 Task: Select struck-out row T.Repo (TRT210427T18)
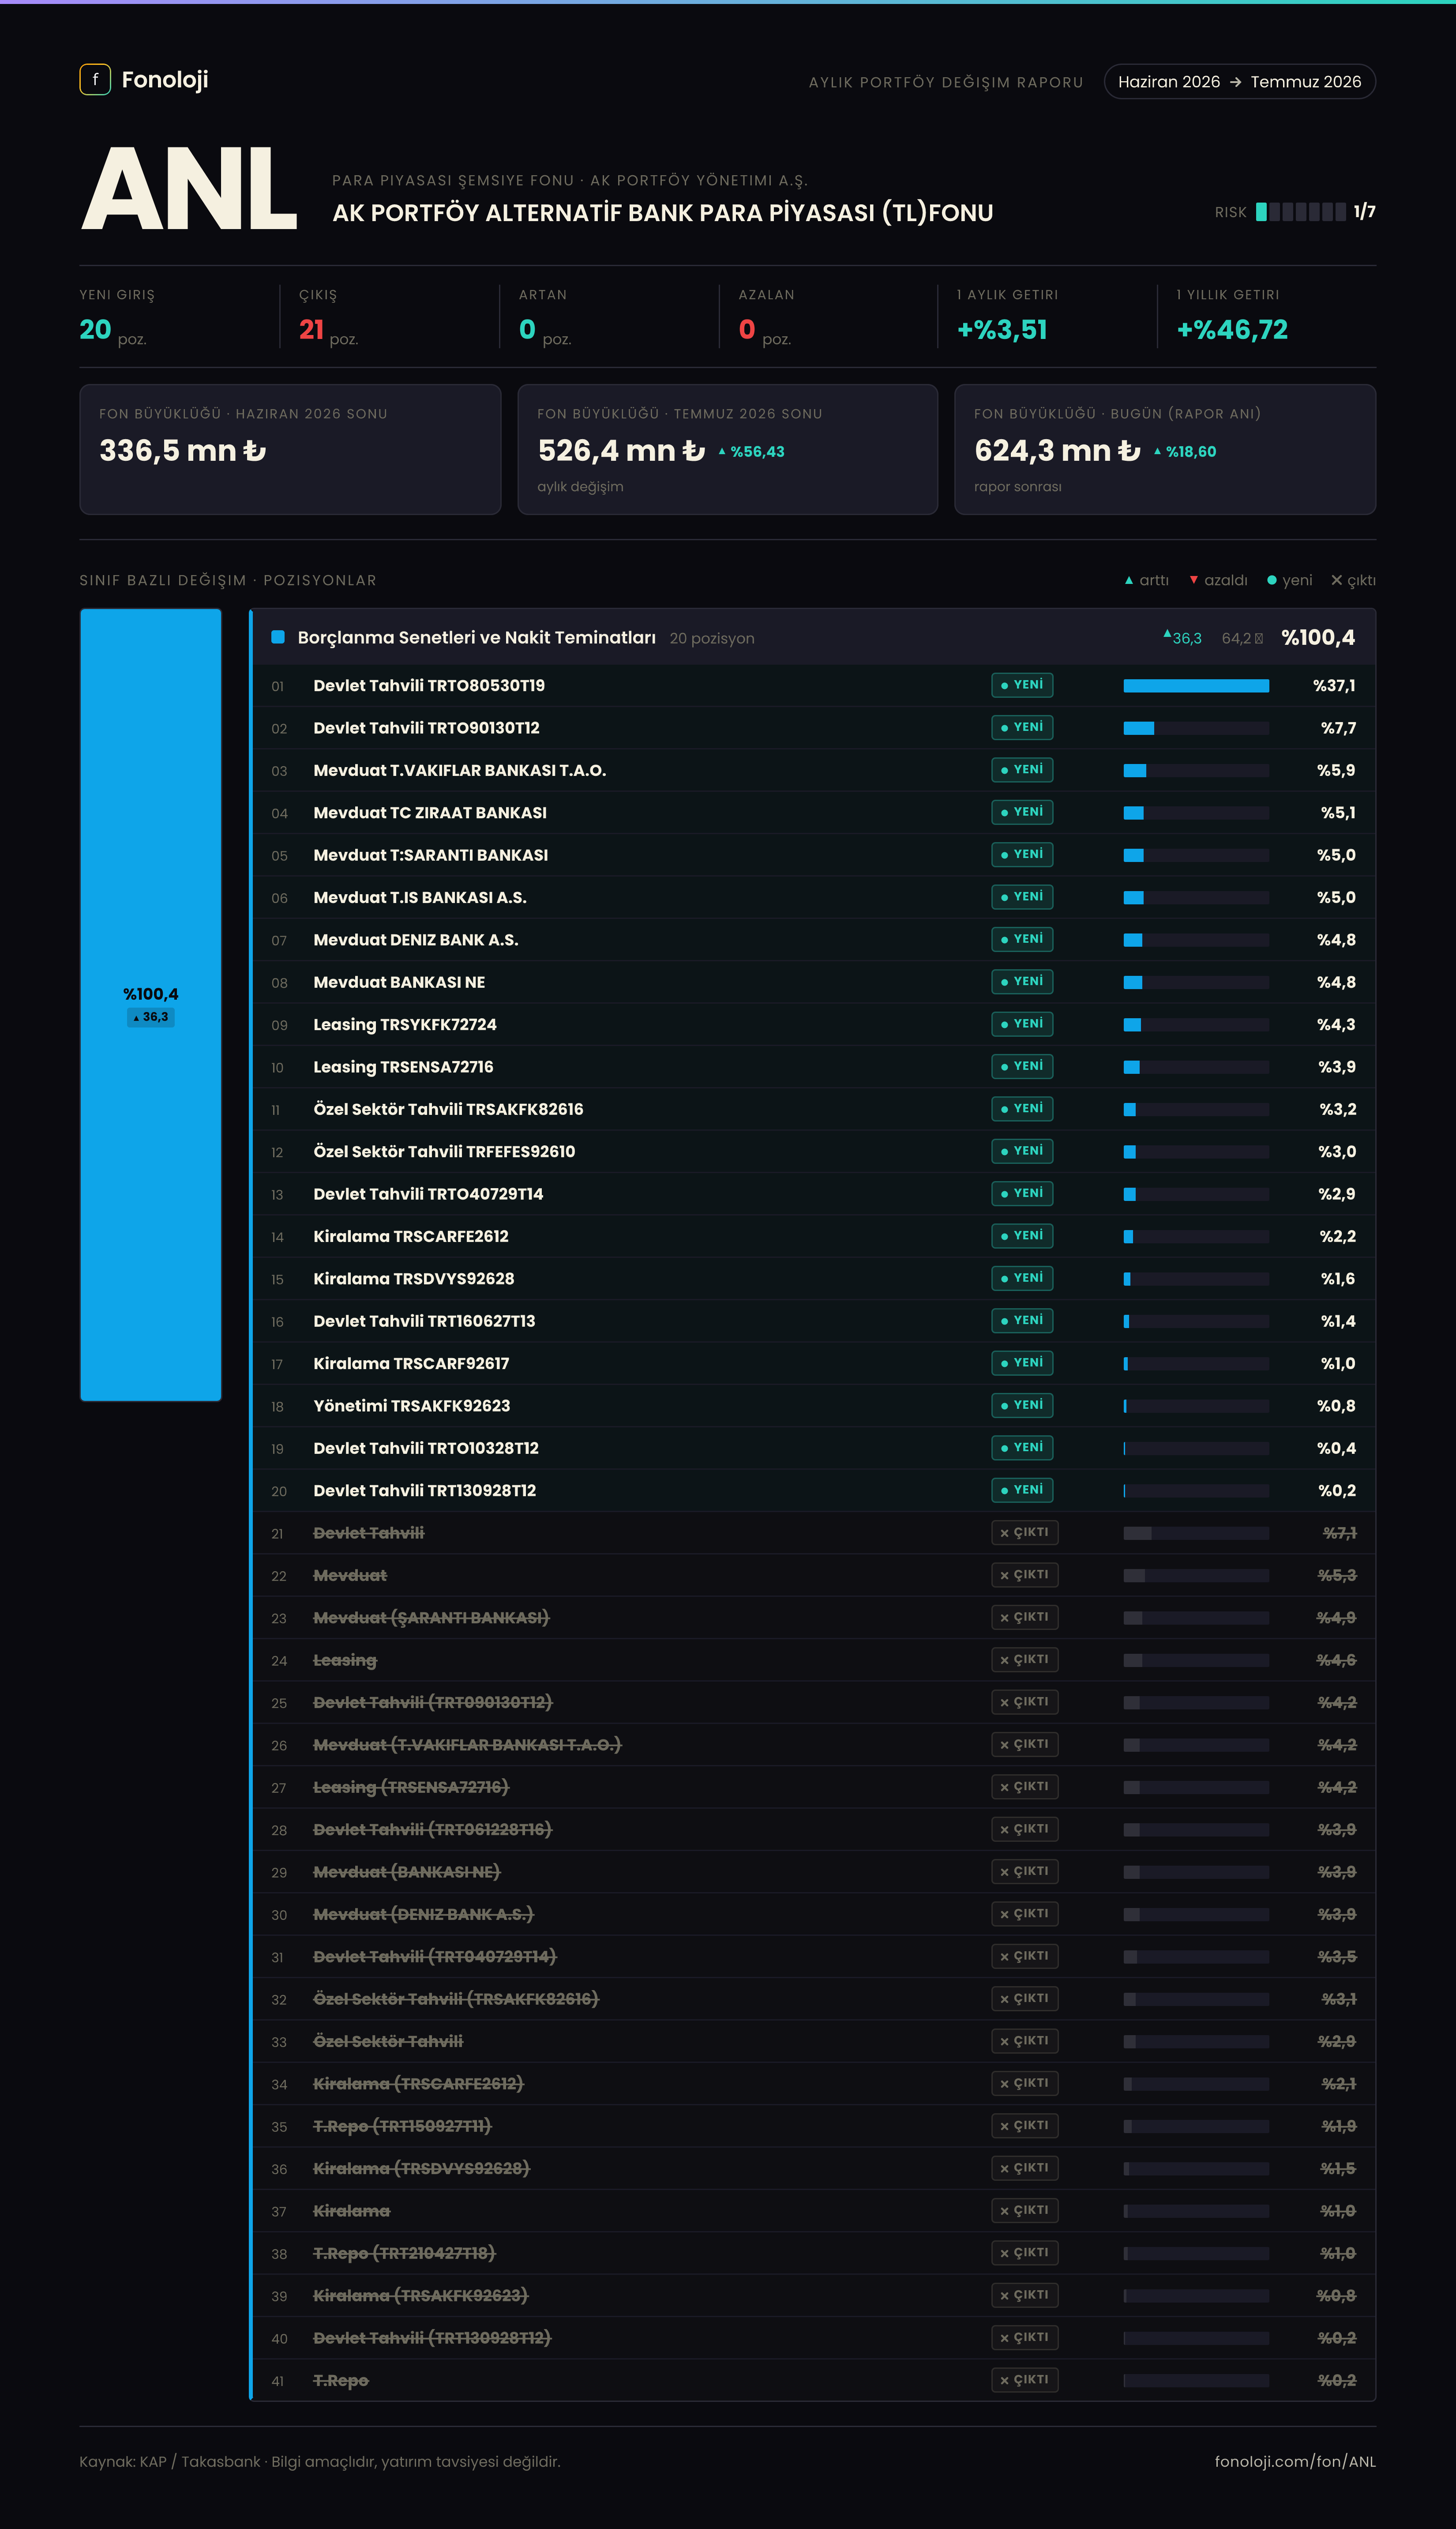(x=814, y=2253)
